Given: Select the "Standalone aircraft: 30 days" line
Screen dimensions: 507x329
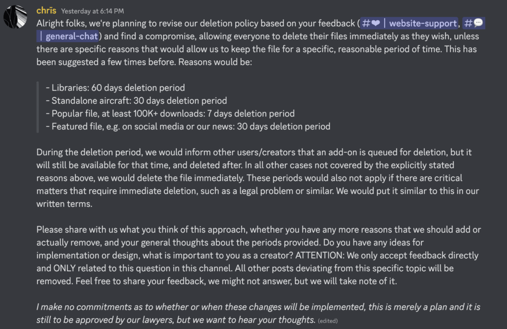Looking at the screenshot, I should (136, 101).
